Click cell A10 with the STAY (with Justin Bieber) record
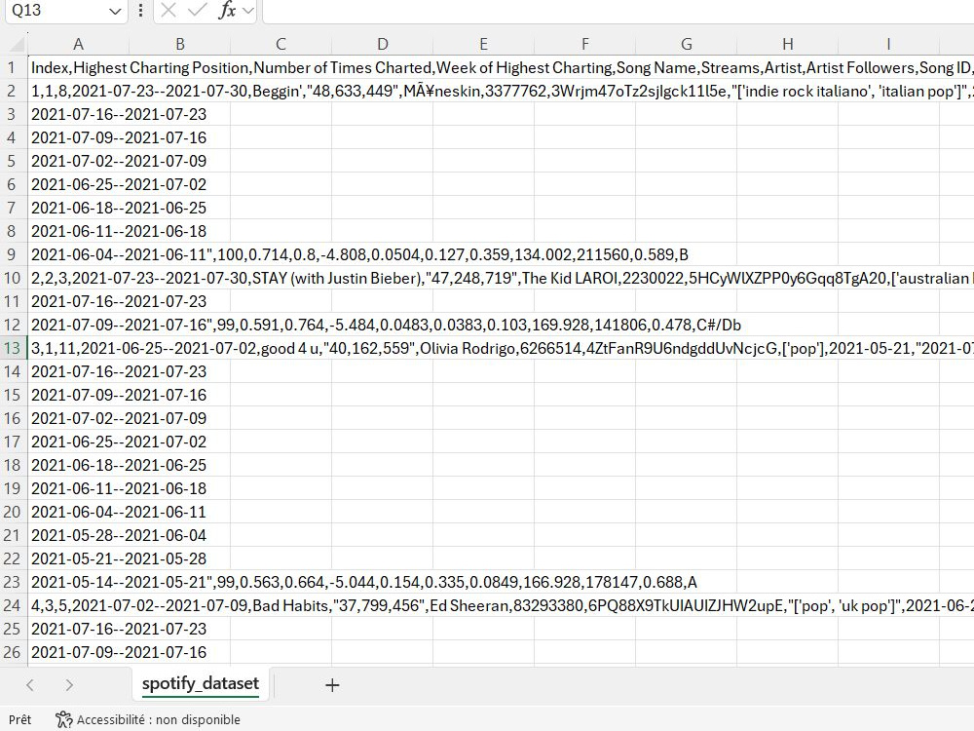Screen dimensions: 974x731 click(78, 279)
